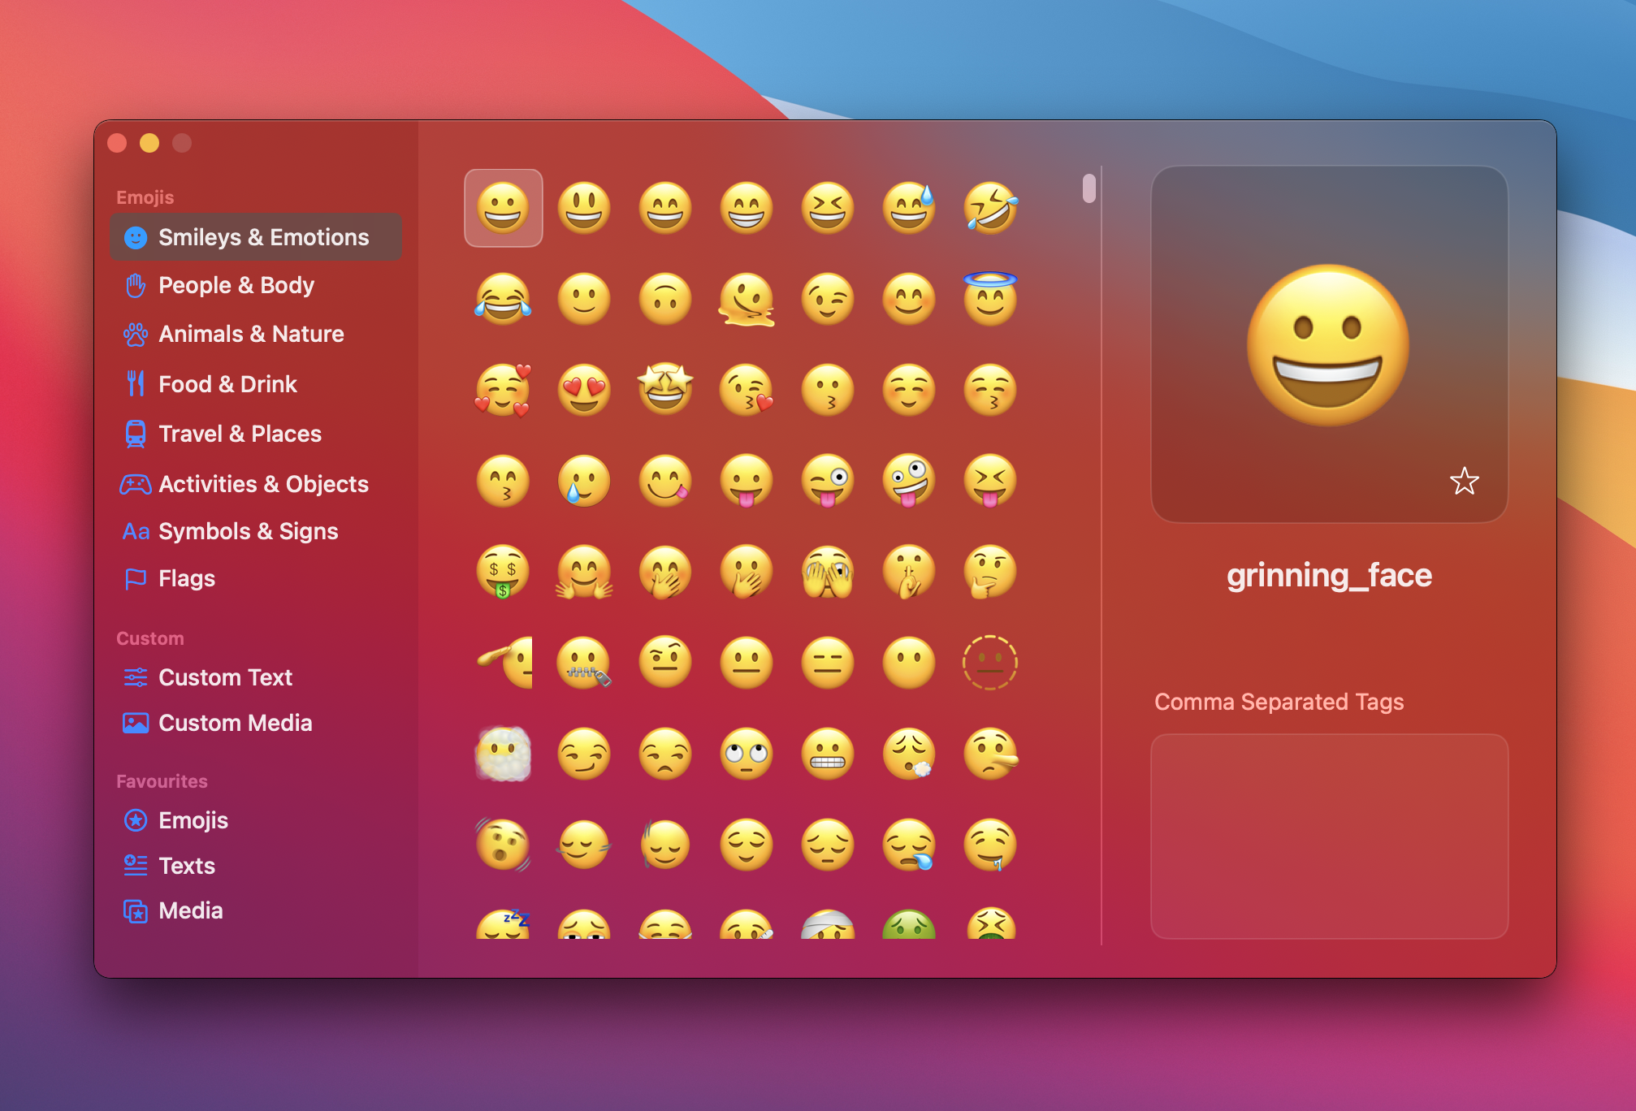Click the large grinning face preview
This screenshot has width=1636, height=1111.
point(1327,345)
